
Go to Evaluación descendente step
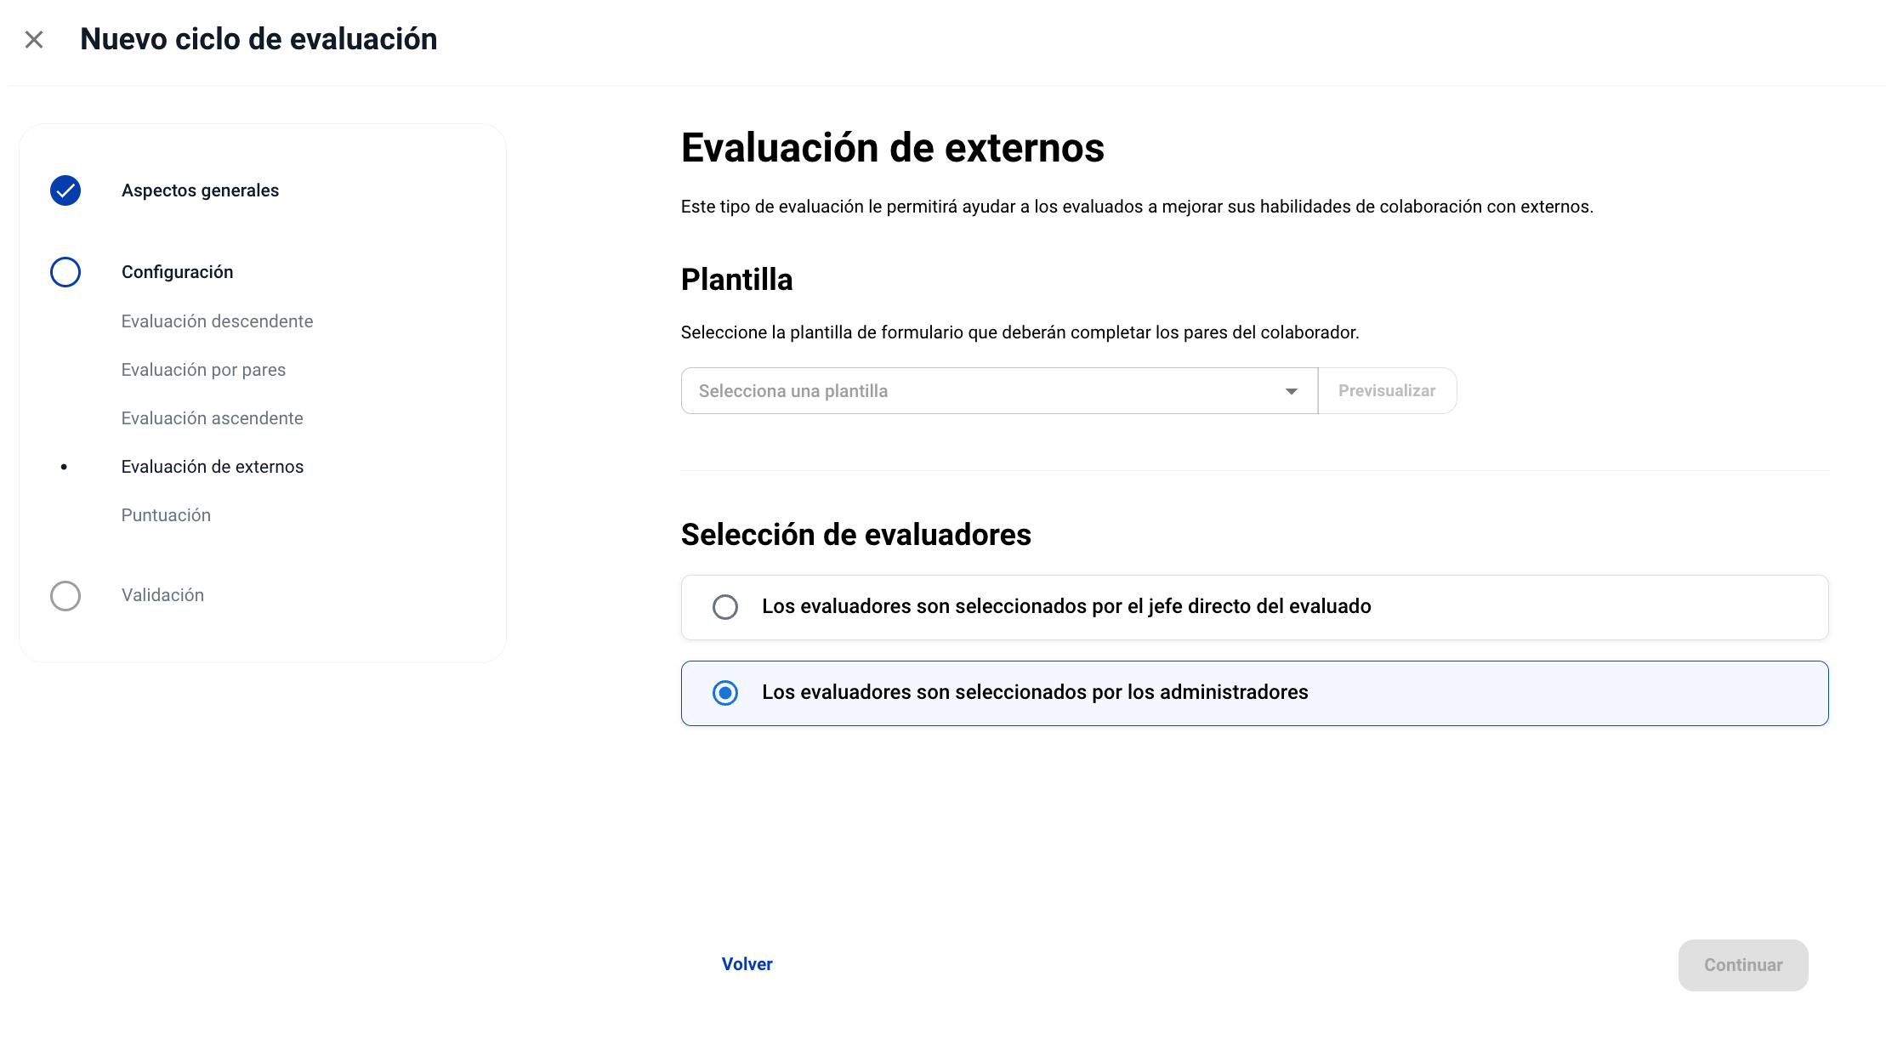[x=217, y=321]
